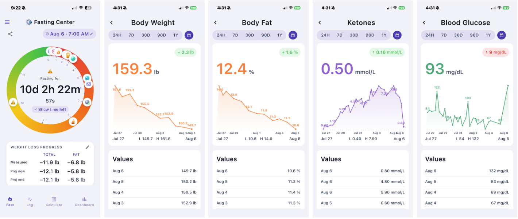This screenshot has height=219, width=518.
Task: Select 90D range on Body Weight
Action: (x=161, y=35)
